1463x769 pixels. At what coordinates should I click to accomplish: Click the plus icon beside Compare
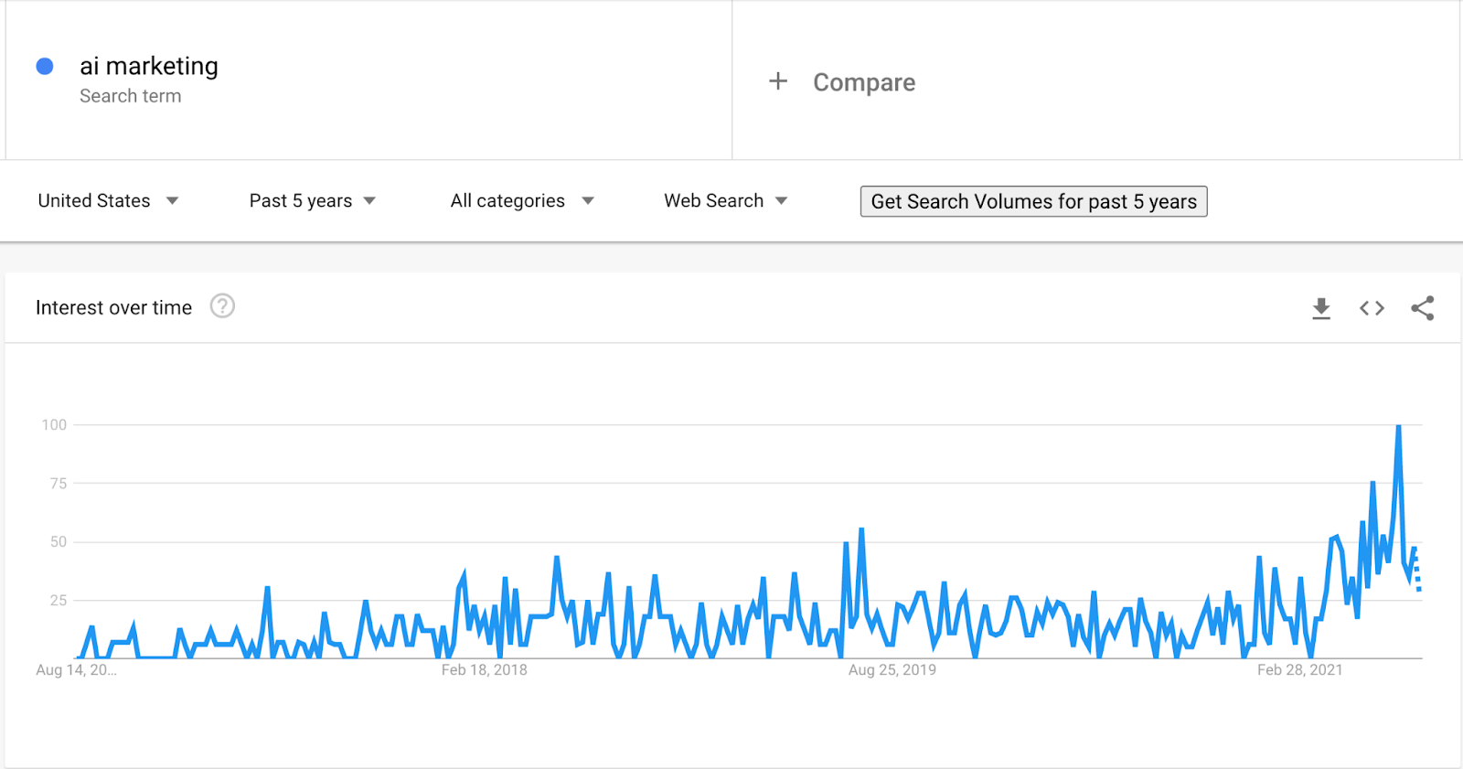tap(778, 81)
